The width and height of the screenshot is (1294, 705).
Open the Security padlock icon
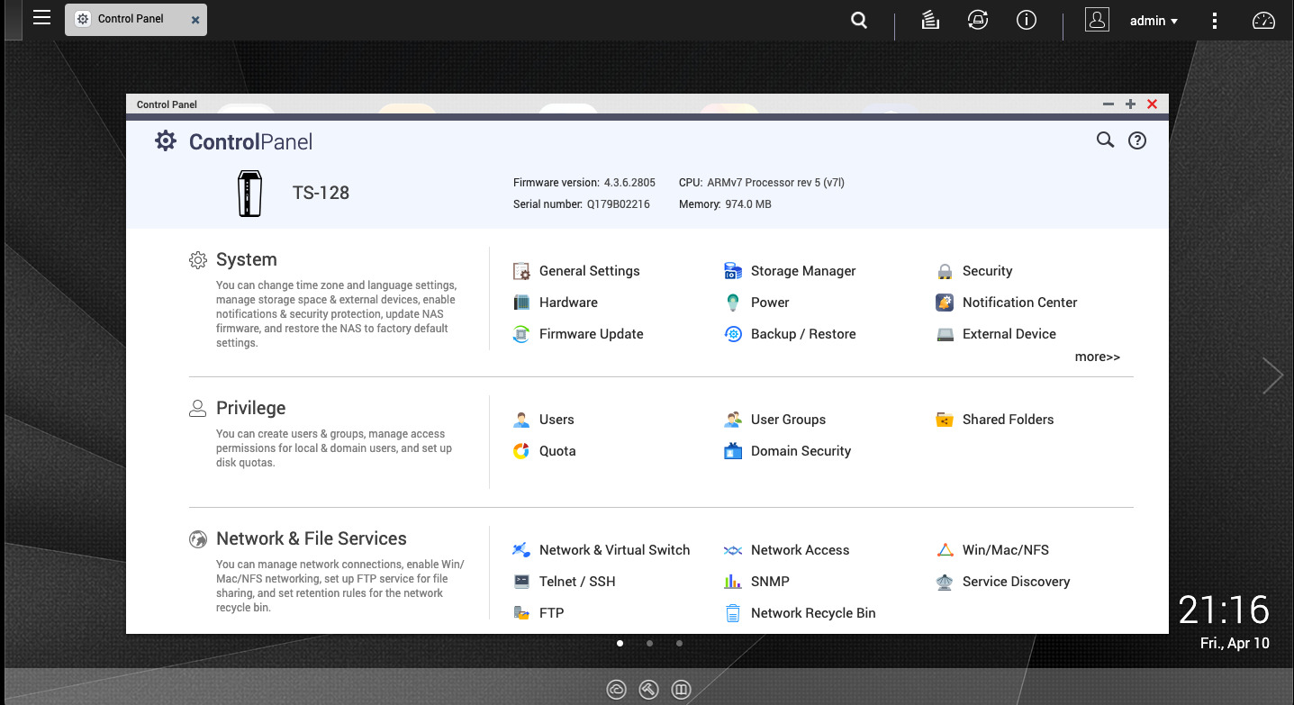coord(945,271)
